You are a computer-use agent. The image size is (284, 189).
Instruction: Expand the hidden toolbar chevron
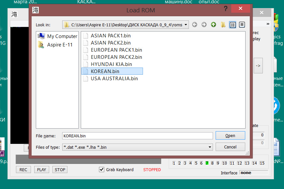(268, 24)
